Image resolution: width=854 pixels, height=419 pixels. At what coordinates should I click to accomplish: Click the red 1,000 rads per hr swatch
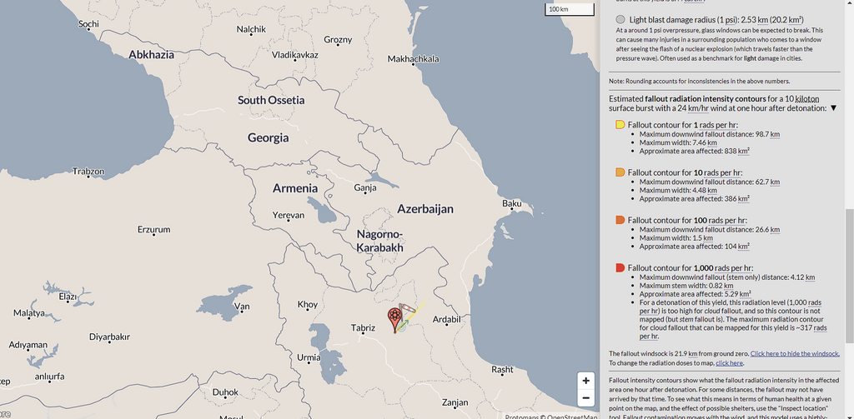point(620,268)
